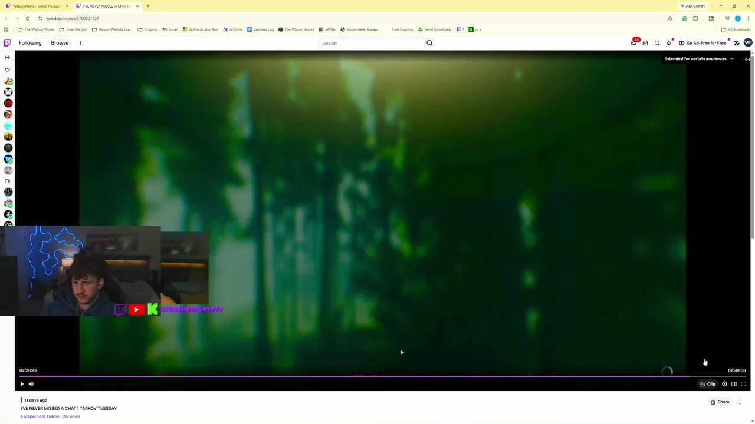Click the video seek progress bar
The width and height of the screenshot is (755, 424).
[x=382, y=376]
